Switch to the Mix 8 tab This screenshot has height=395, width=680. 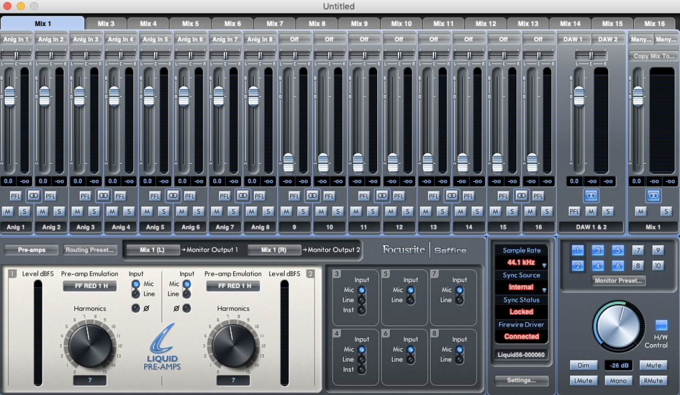tap(317, 23)
